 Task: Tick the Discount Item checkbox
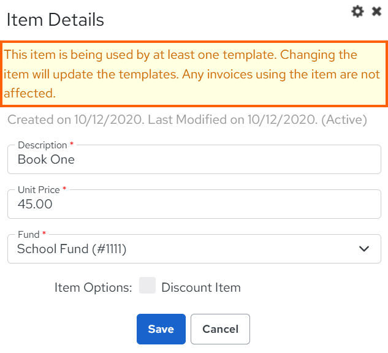tap(147, 285)
